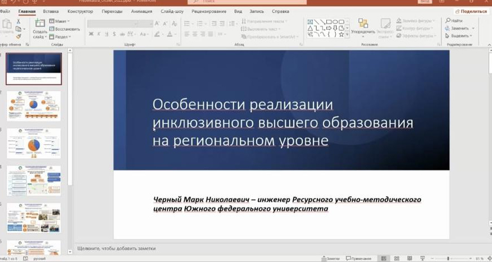Click the Copy icon in clipboard group
492x262 pixels.
[x=19, y=29]
